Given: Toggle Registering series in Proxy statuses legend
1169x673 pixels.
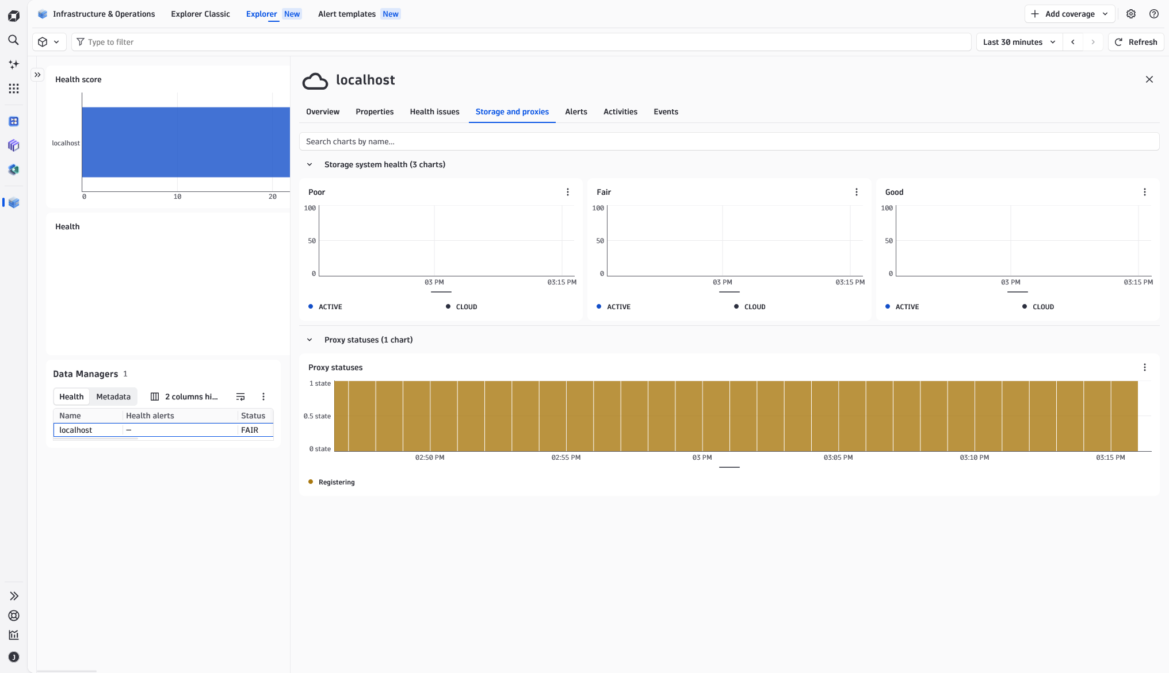Looking at the screenshot, I should coord(332,482).
